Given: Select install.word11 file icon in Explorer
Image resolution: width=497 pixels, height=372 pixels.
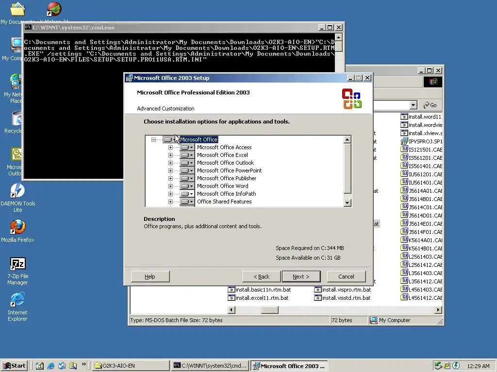Looking at the screenshot, I should [x=404, y=116].
